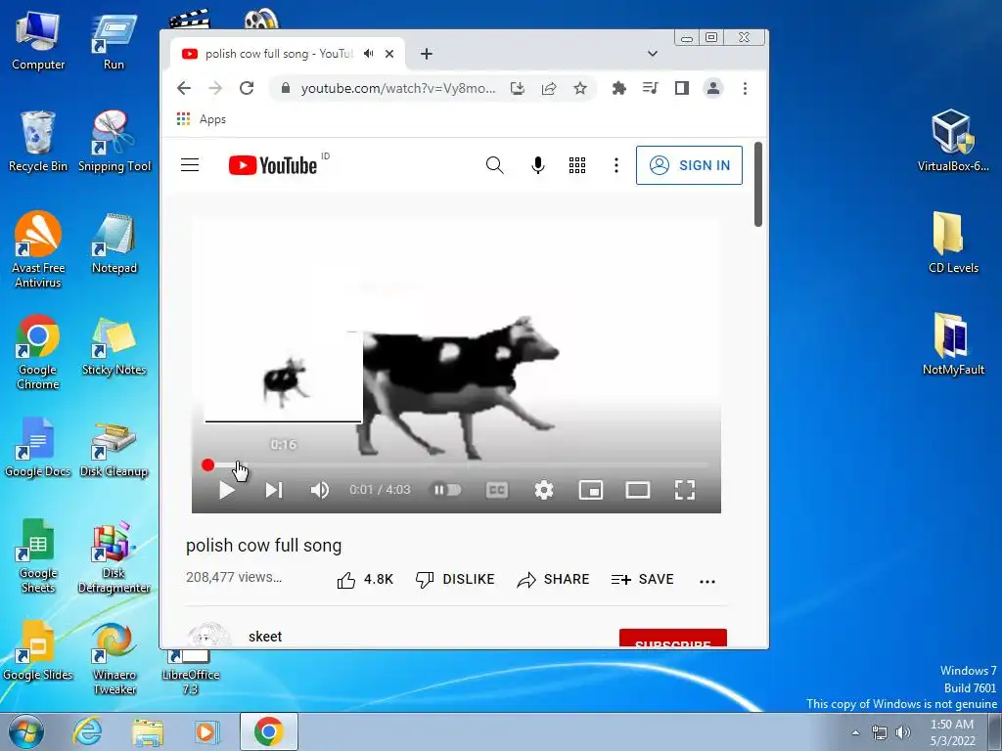Select the polish cow full song tab

pos(288,55)
